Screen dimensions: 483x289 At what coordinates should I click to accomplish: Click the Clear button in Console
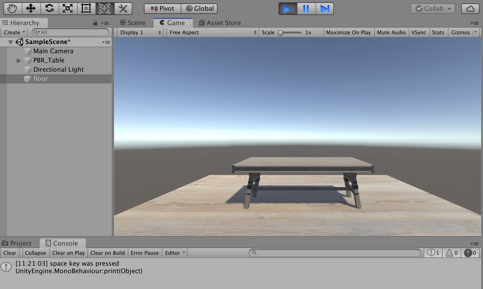point(10,253)
